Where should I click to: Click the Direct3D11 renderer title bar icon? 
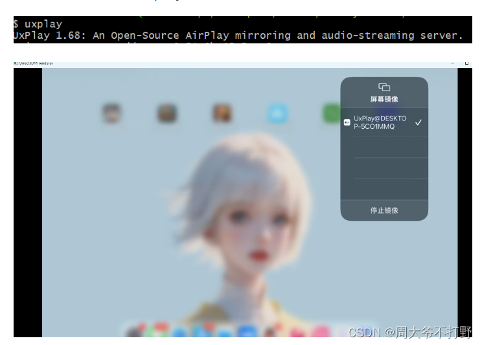(x=16, y=63)
